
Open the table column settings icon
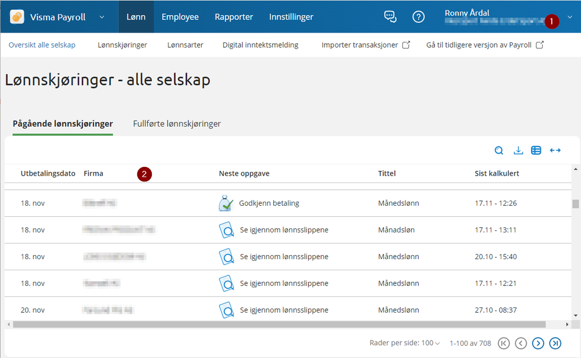(536, 151)
